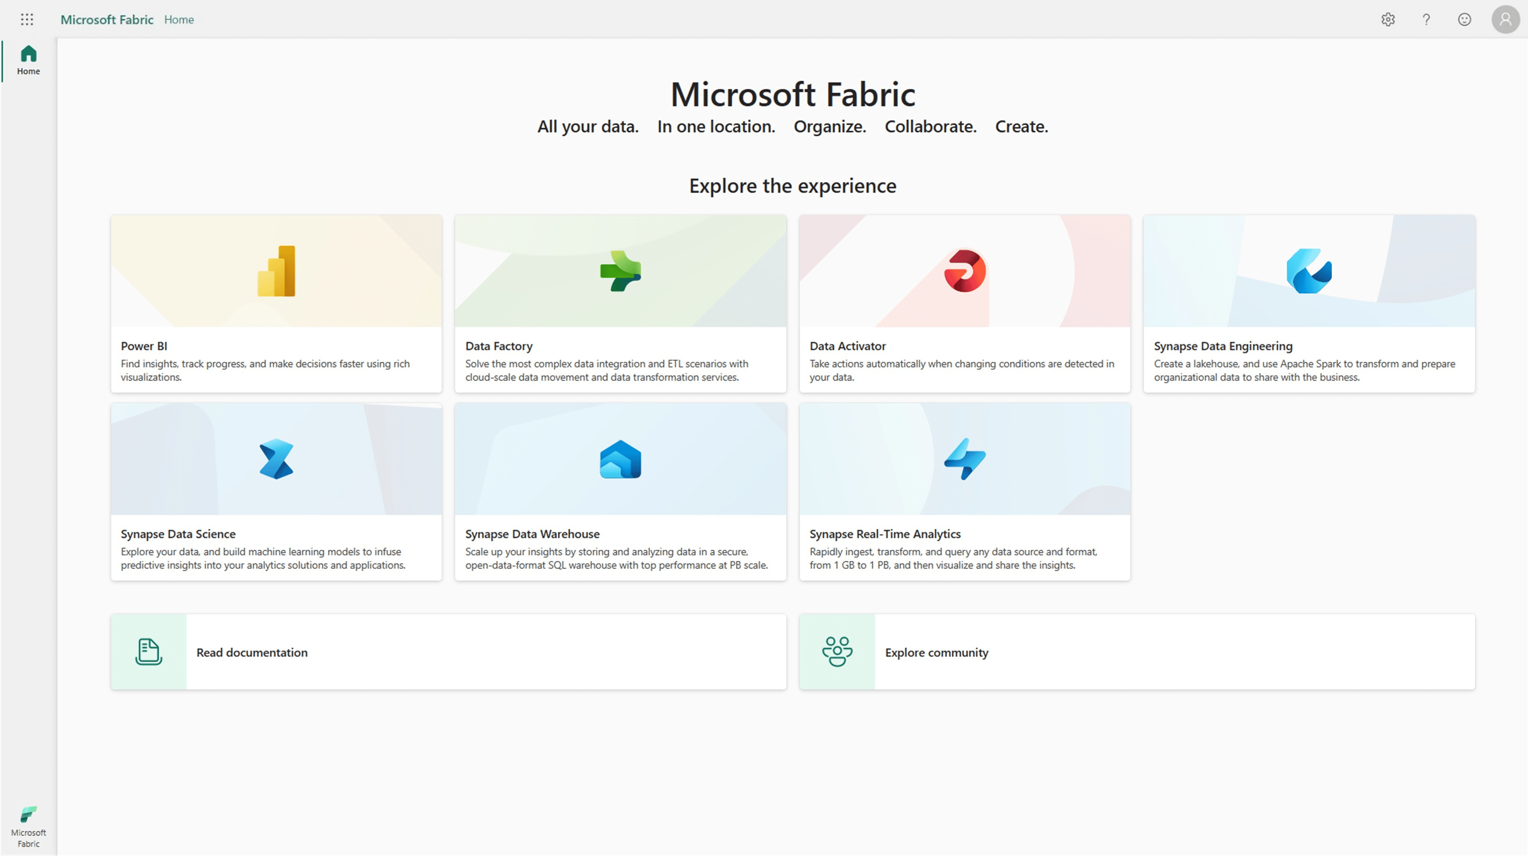
Task: Click the Read documentation document icon
Action: [148, 651]
